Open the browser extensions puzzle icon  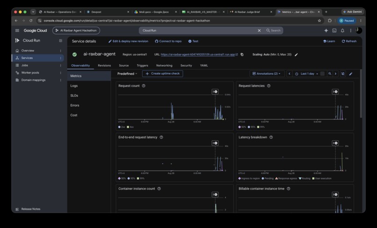pyautogui.click(x=330, y=21)
